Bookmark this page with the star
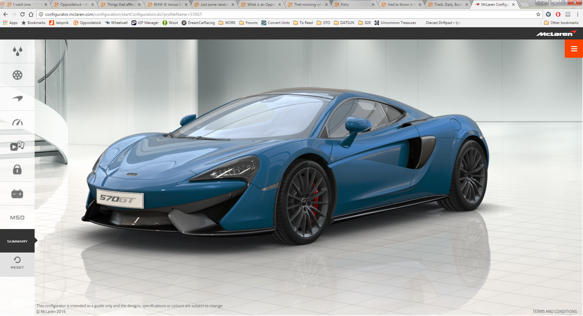The image size is (583, 316). [x=538, y=14]
